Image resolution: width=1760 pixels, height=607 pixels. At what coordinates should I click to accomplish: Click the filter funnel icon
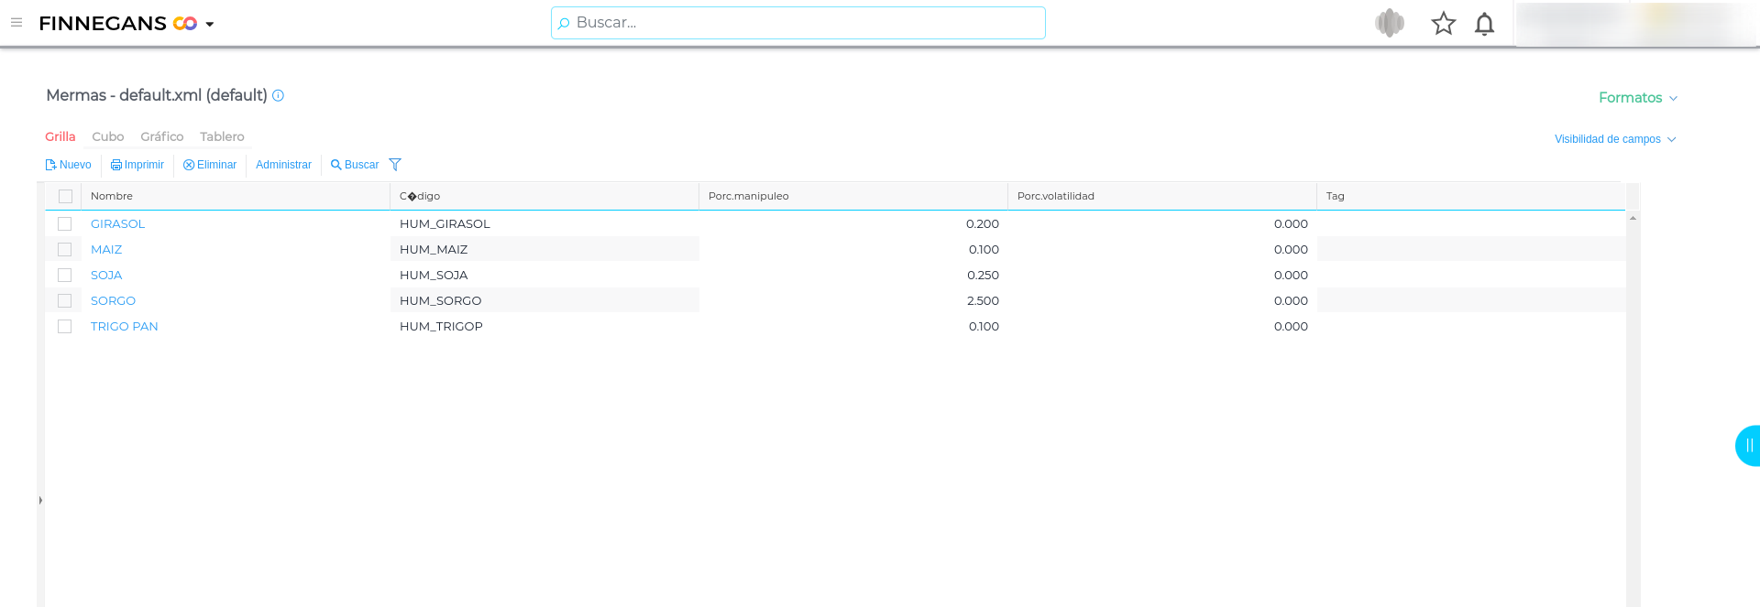click(395, 165)
